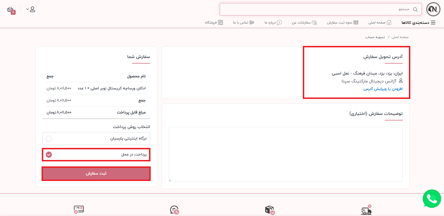
Task: Click افزودن یا ویرایش آدرس link
Action: click(x=383, y=89)
